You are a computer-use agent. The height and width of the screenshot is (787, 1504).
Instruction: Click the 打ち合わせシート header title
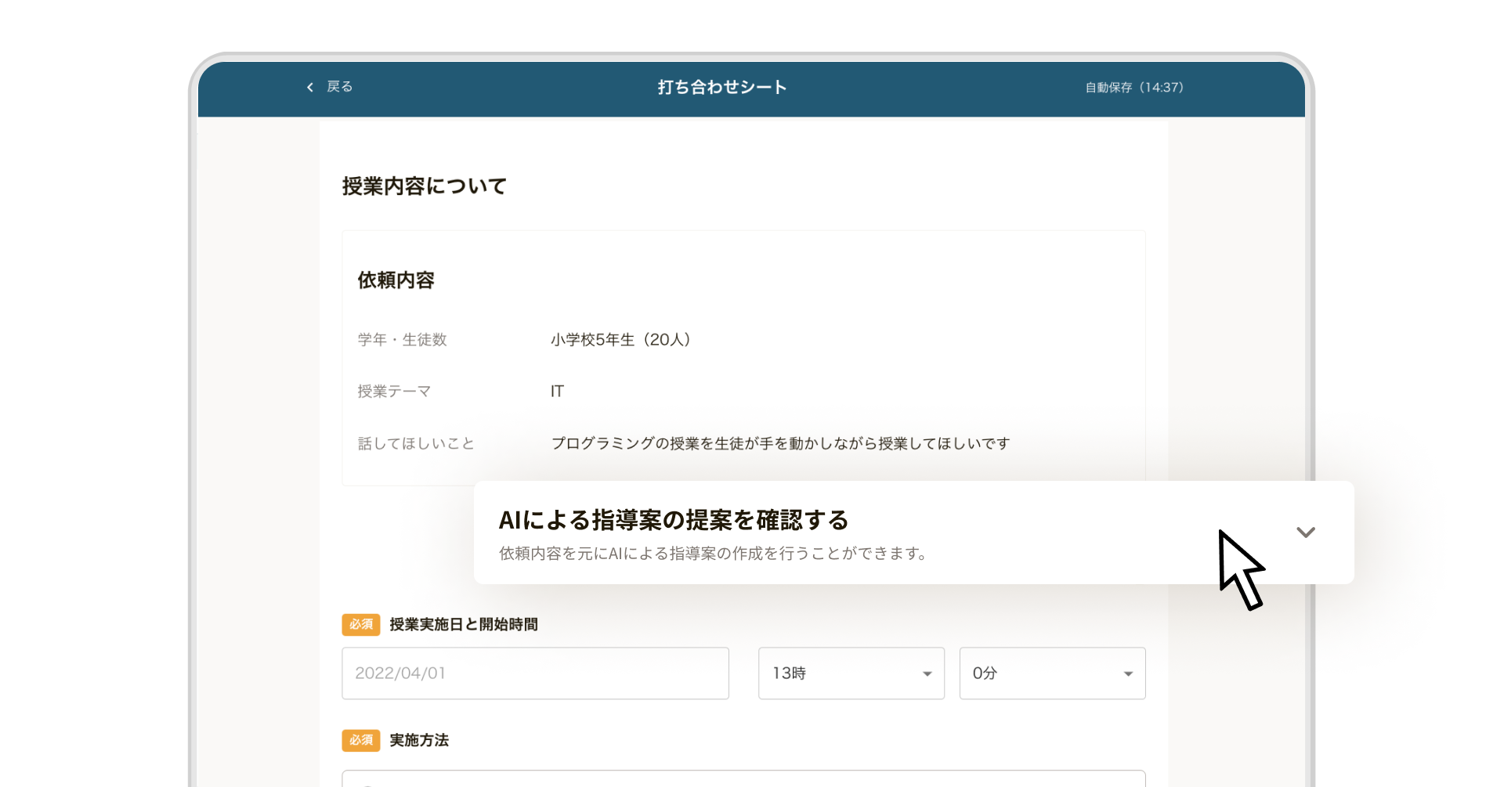(722, 87)
